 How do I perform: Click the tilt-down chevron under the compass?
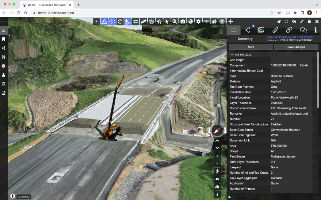coord(217,148)
